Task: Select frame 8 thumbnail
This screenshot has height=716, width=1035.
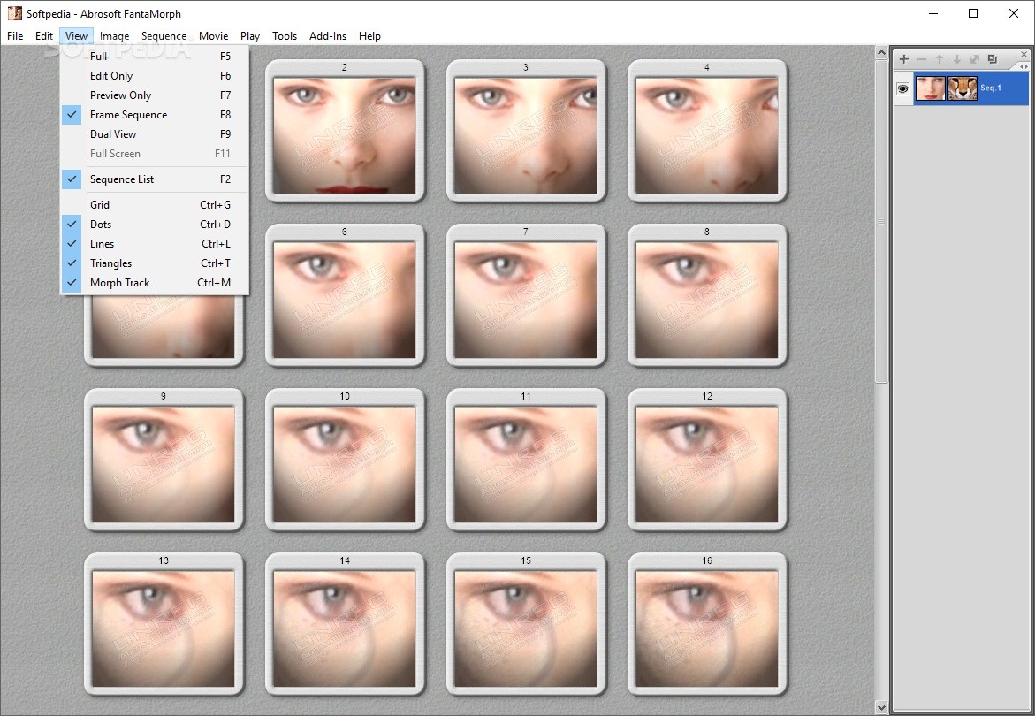Action: 707,295
